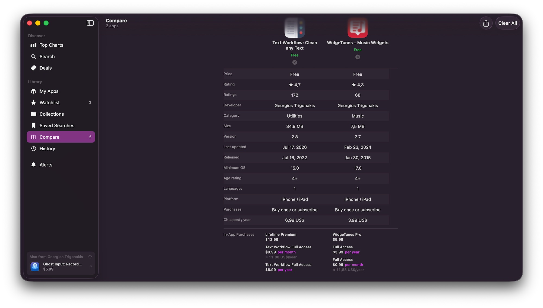The image size is (543, 308).
Task: Open Search in sidebar
Action: coord(61,57)
